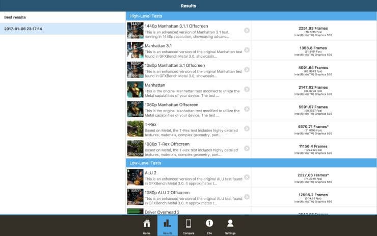Click the 1080p Manhattan 3.1 Offscreen thumbnail

(135, 70)
